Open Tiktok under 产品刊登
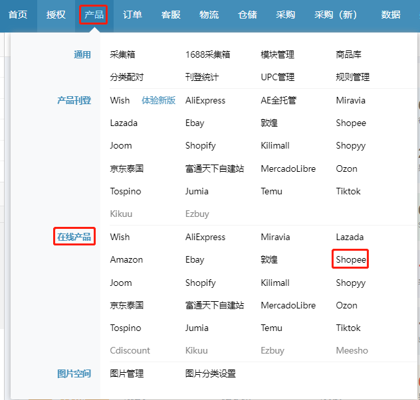420x400 pixels. click(348, 192)
